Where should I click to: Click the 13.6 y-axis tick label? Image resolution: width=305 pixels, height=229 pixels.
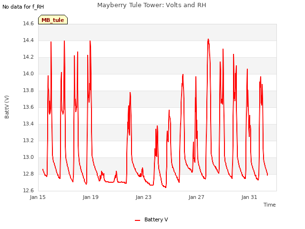29,107
